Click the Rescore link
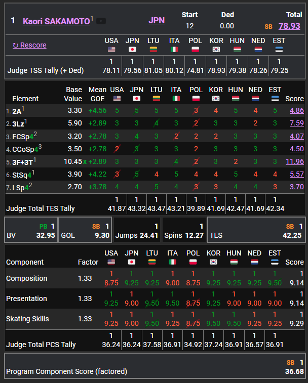308x383 pixels. point(29,45)
